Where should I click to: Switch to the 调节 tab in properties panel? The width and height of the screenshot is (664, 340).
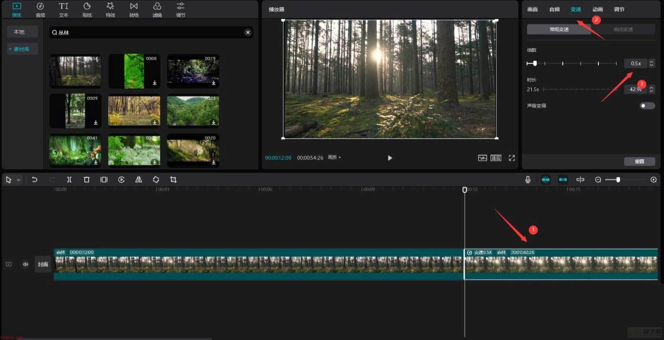pos(619,9)
